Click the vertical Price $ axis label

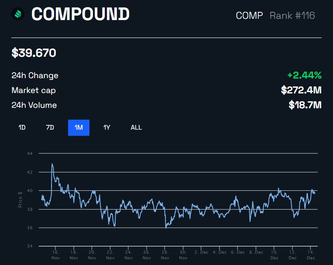20,200
